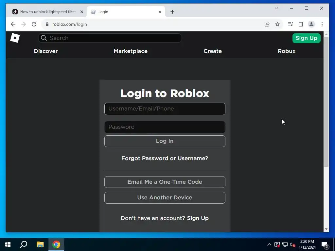This screenshot has width=335, height=251.
Task: Click the Chrome taskbar icon
Action: [56, 244]
